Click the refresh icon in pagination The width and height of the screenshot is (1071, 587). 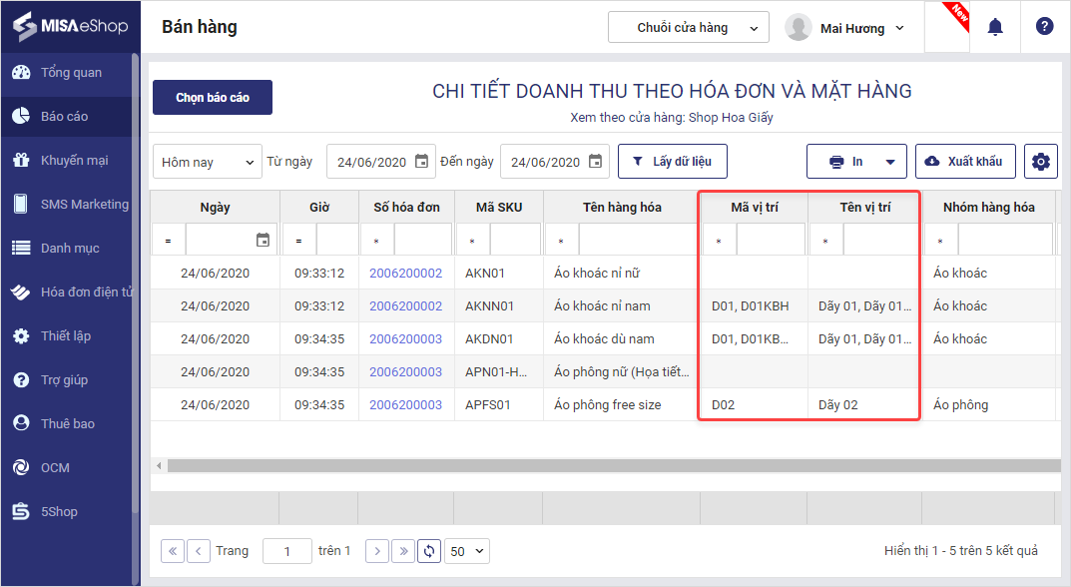429,550
